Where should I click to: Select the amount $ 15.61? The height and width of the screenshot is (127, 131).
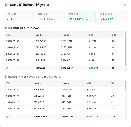[92, 60]
